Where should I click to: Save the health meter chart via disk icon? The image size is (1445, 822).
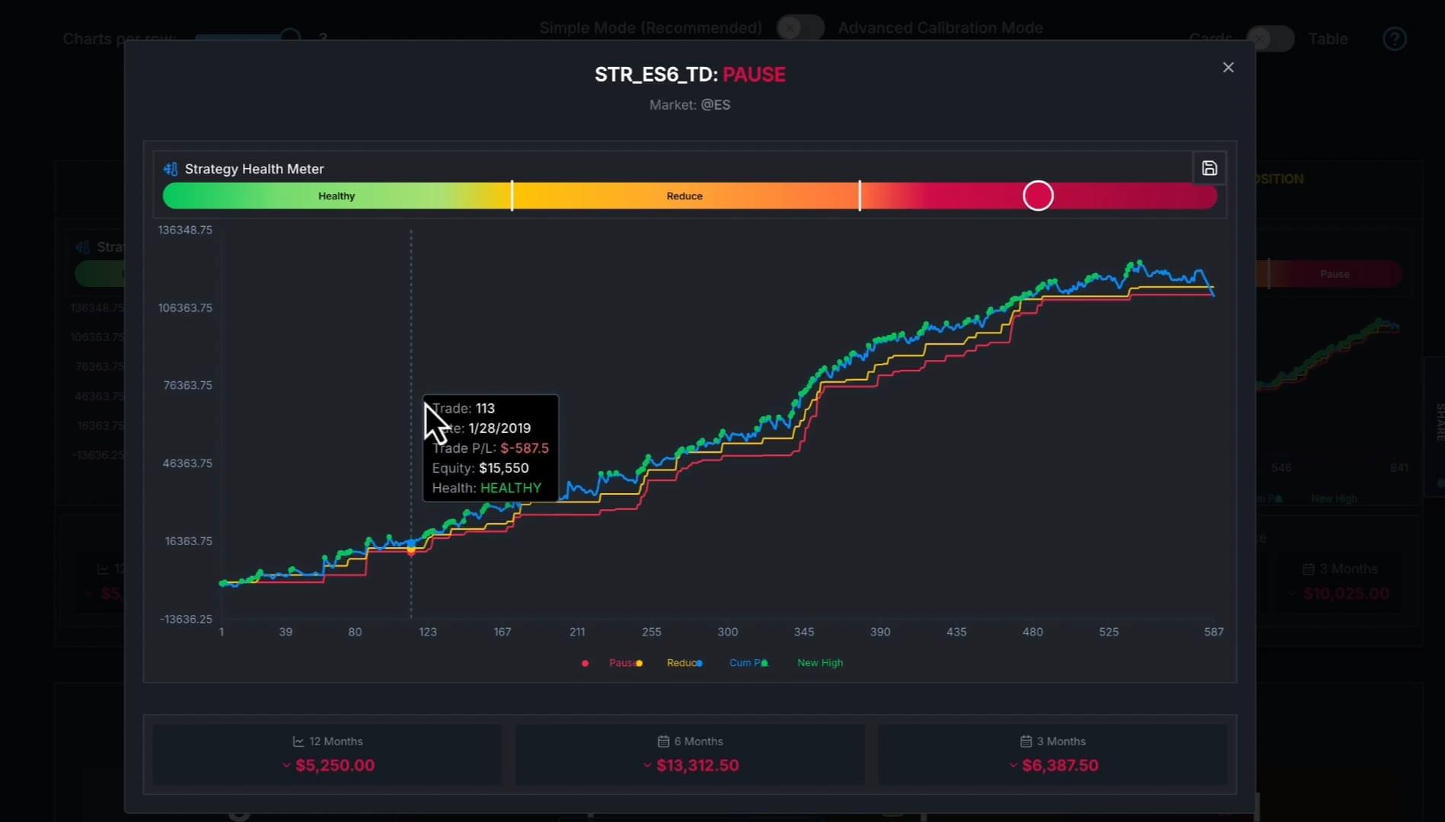[x=1210, y=167]
